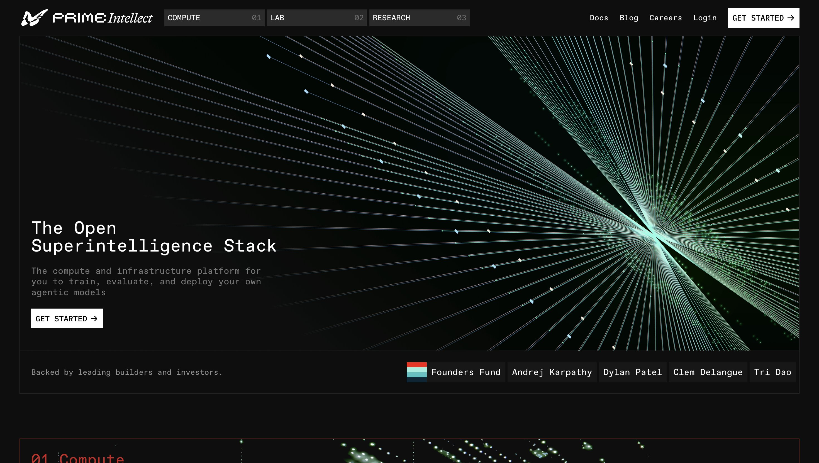819x463 pixels.
Task: Click GET STARTED button below hero text
Action: pyautogui.click(x=67, y=318)
